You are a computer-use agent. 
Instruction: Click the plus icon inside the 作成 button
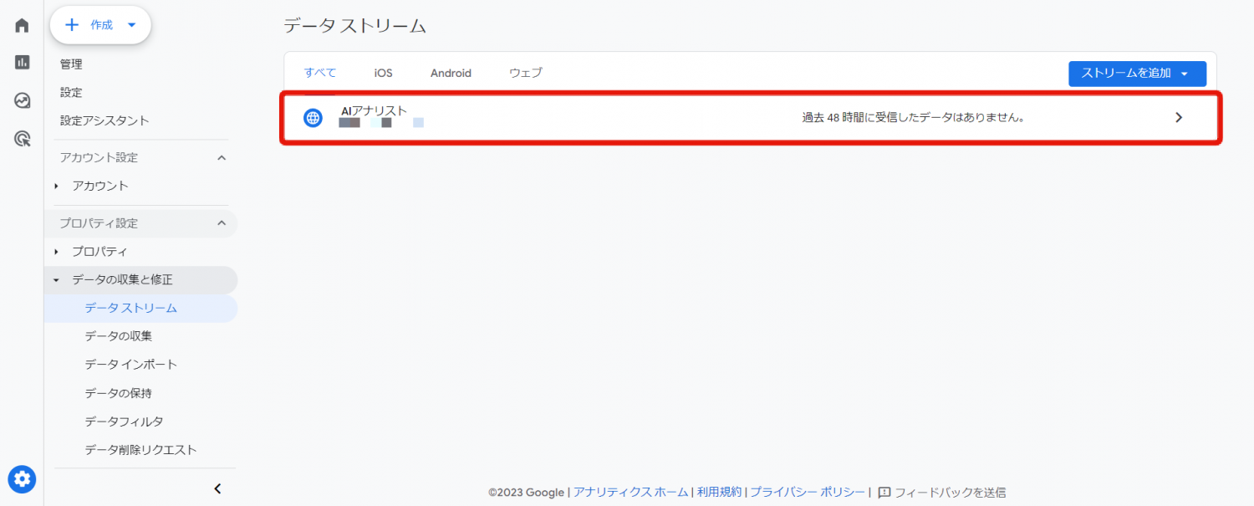pyautogui.click(x=74, y=24)
